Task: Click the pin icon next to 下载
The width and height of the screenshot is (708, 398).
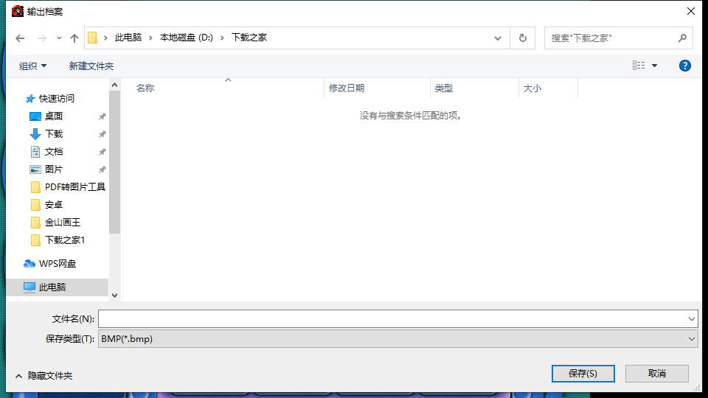Action: click(x=103, y=134)
